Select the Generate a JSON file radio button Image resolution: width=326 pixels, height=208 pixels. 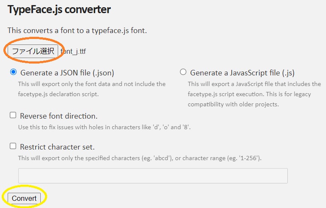[13, 72]
